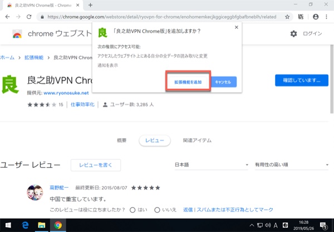Click the padlock site info icon
The width and height of the screenshot is (334, 232).
click(42, 17)
